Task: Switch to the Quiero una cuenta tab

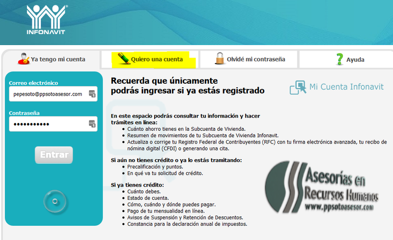Action: click(150, 59)
